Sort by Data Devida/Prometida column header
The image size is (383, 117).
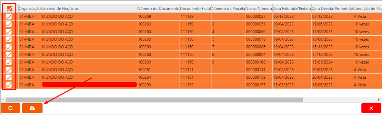pyautogui.click(x=332, y=9)
